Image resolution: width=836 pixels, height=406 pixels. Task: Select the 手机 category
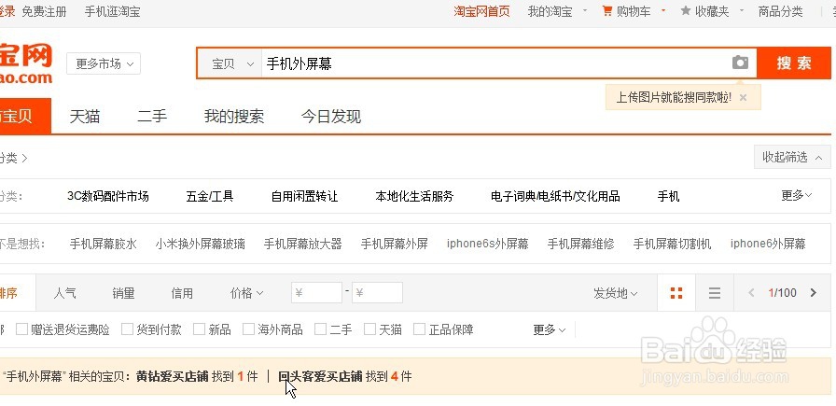668,196
